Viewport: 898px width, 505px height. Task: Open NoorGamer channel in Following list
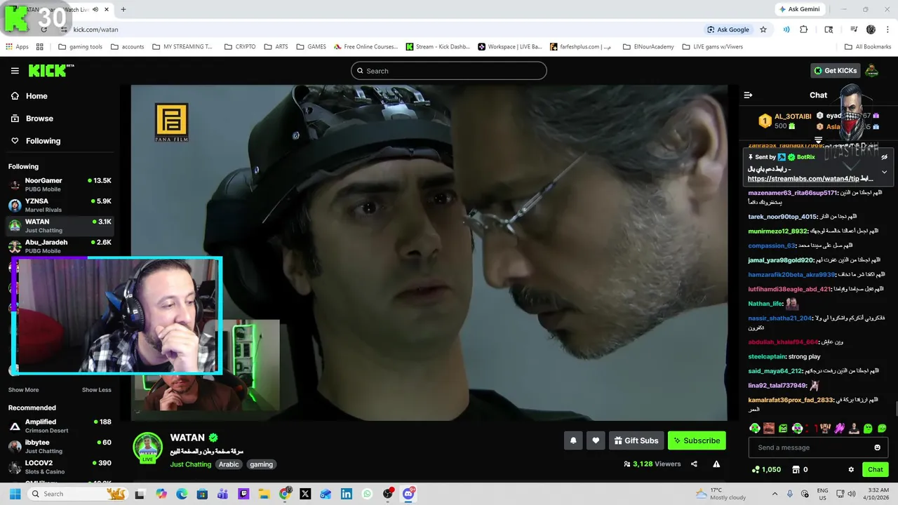click(x=60, y=184)
